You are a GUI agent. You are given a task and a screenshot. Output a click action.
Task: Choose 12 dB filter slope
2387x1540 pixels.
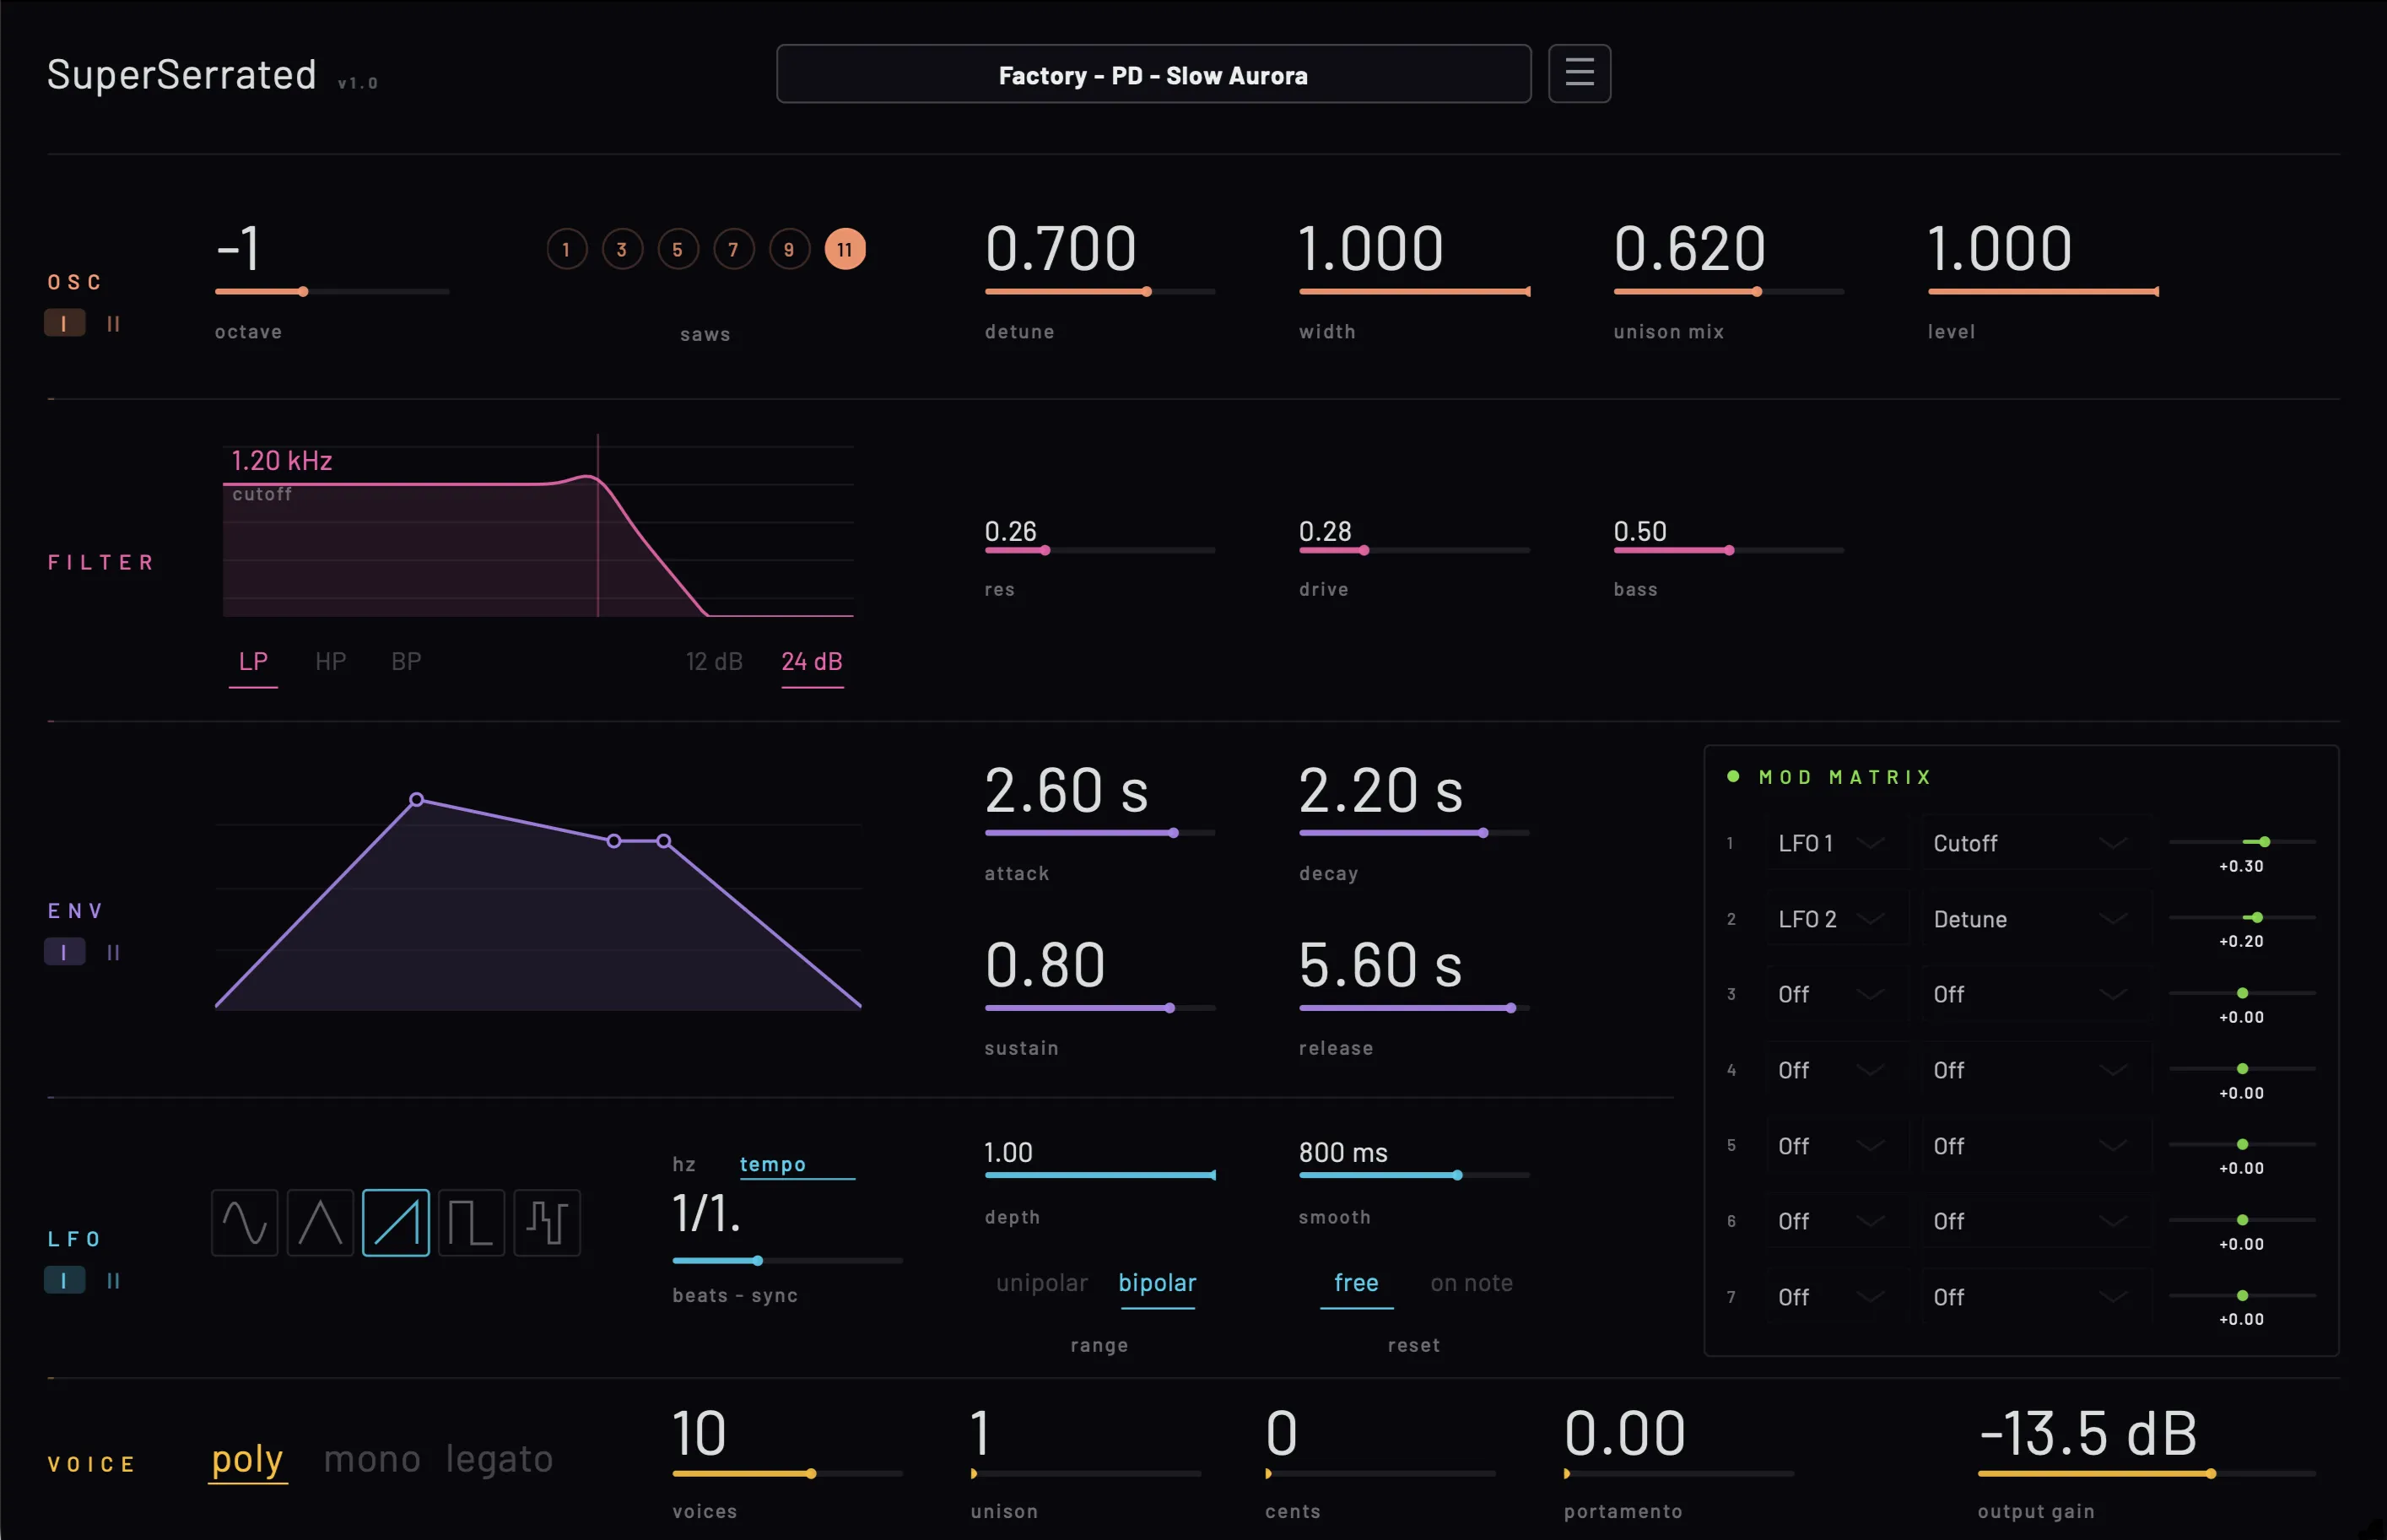[714, 661]
